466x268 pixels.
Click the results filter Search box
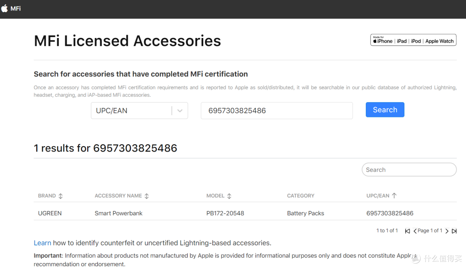click(x=409, y=170)
